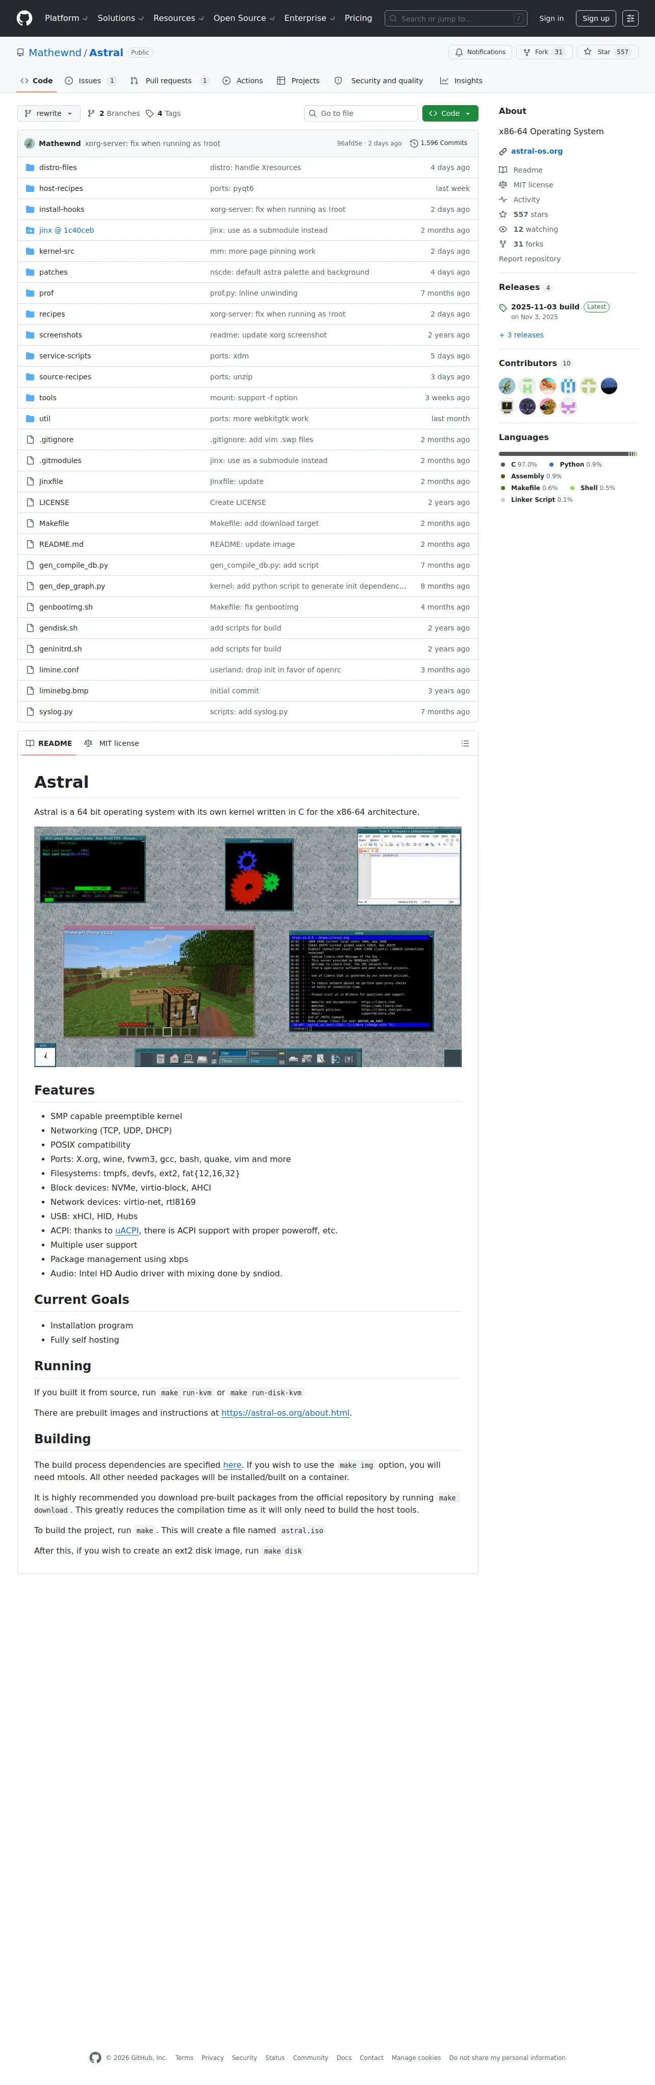Image resolution: width=655 pixels, height=2085 pixels.
Task: Open the uACPI link in Features
Action: [x=127, y=1231]
